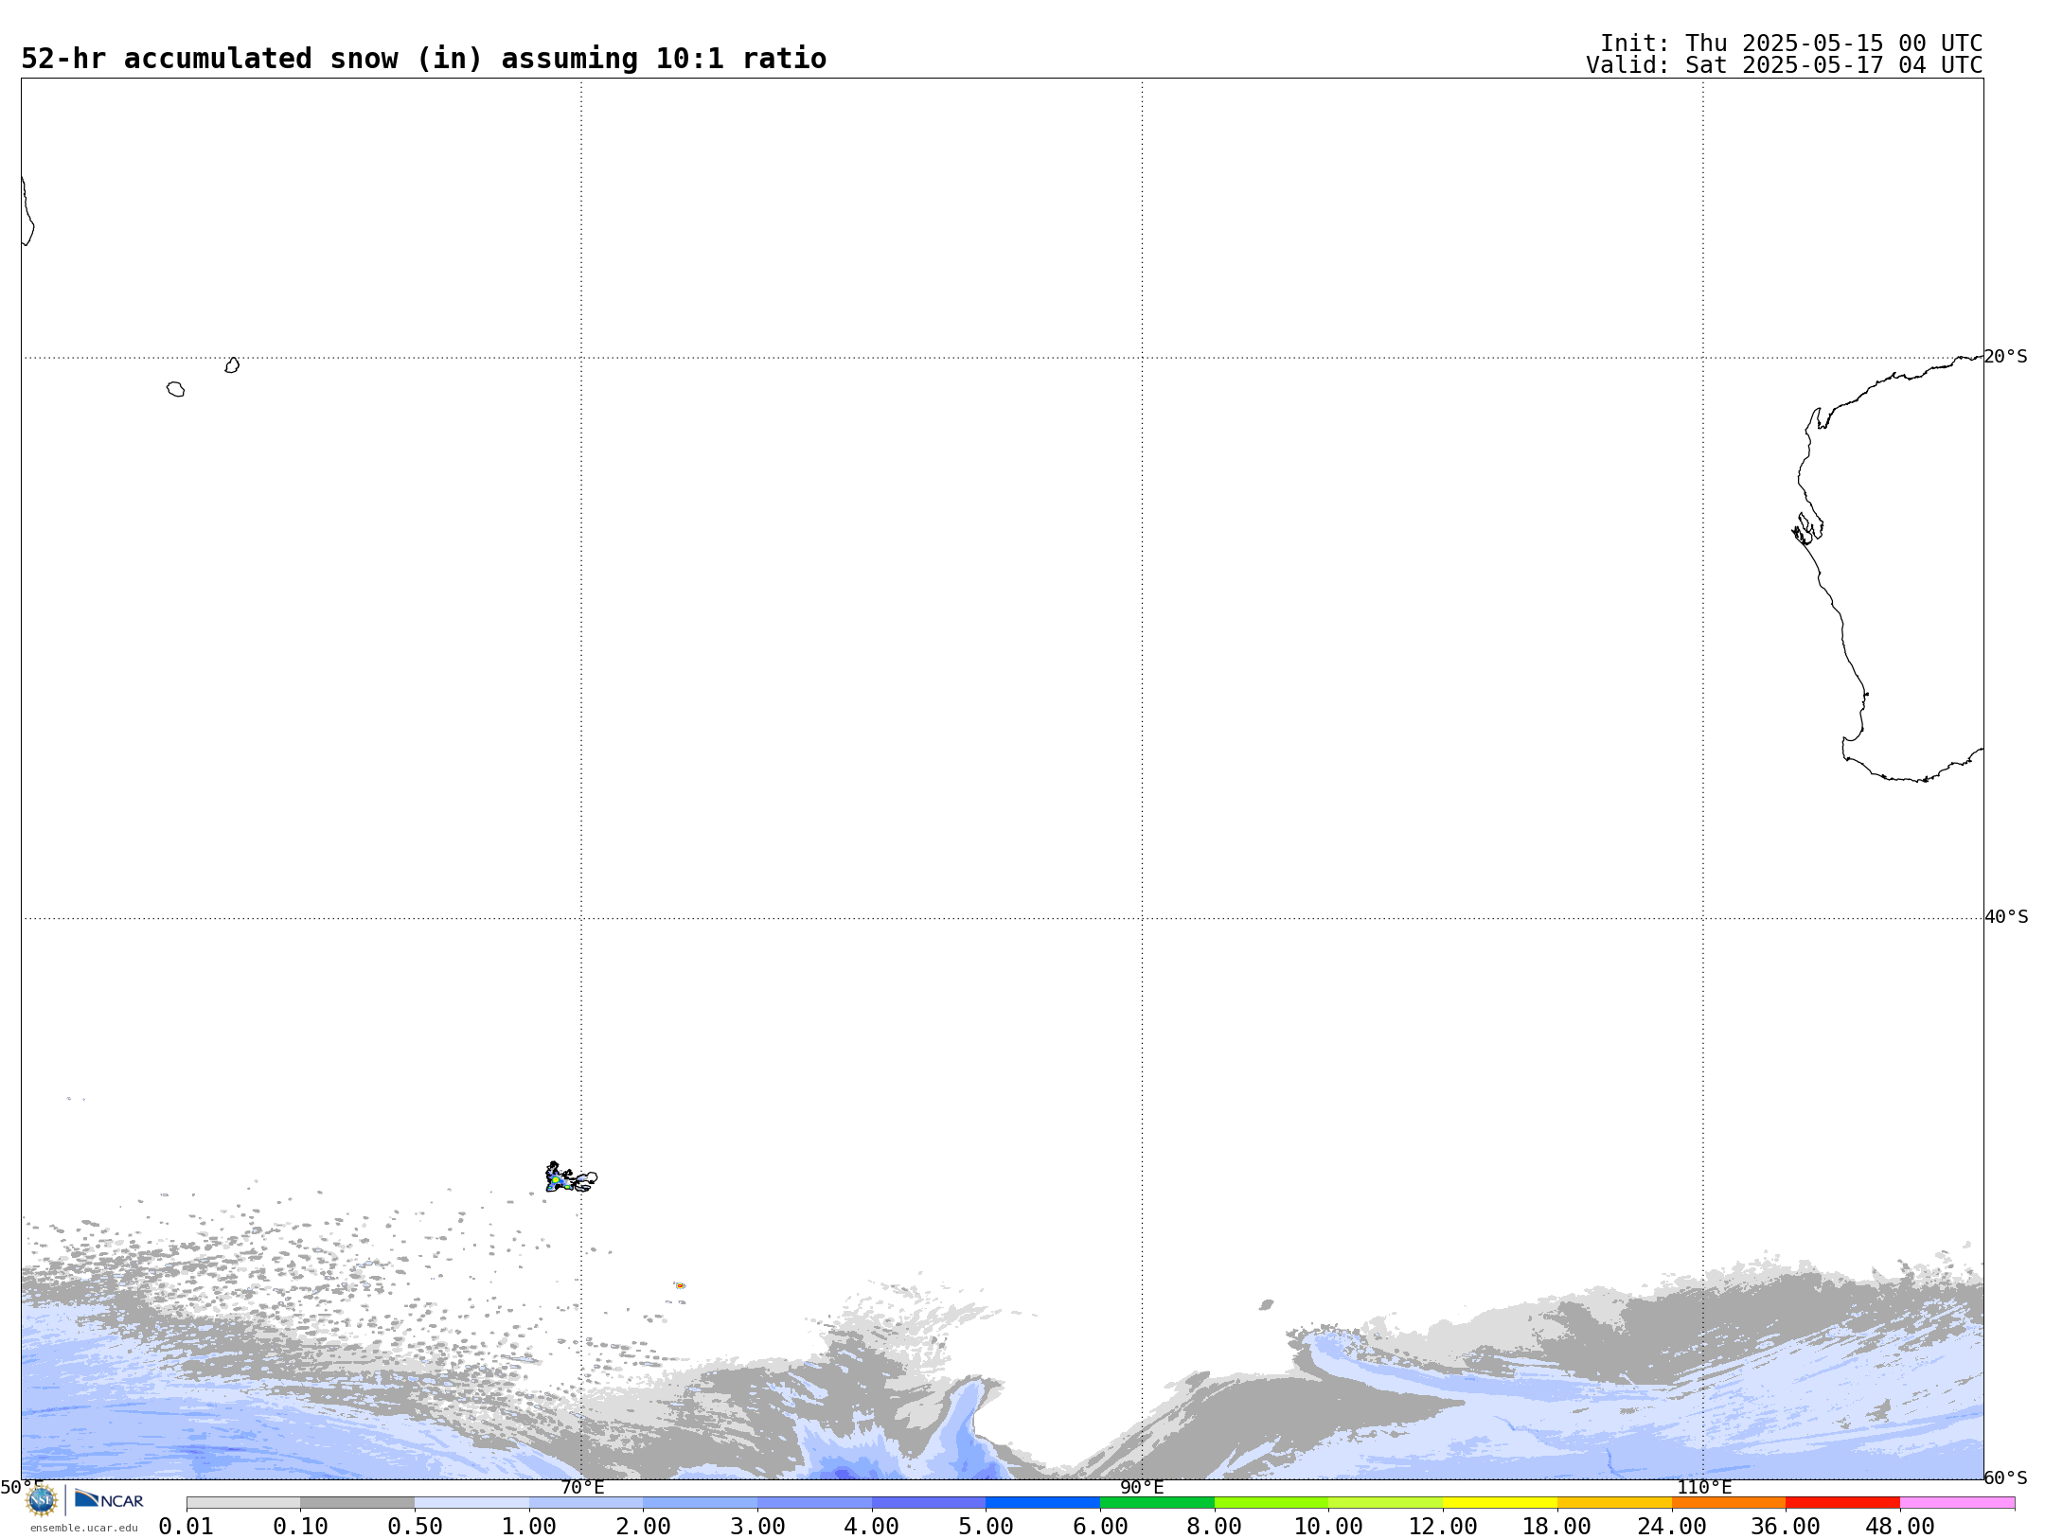Click the Réunion island outline
Image resolution: width=2045 pixels, height=1539 pixels.
pyautogui.click(x=176, y=389)
